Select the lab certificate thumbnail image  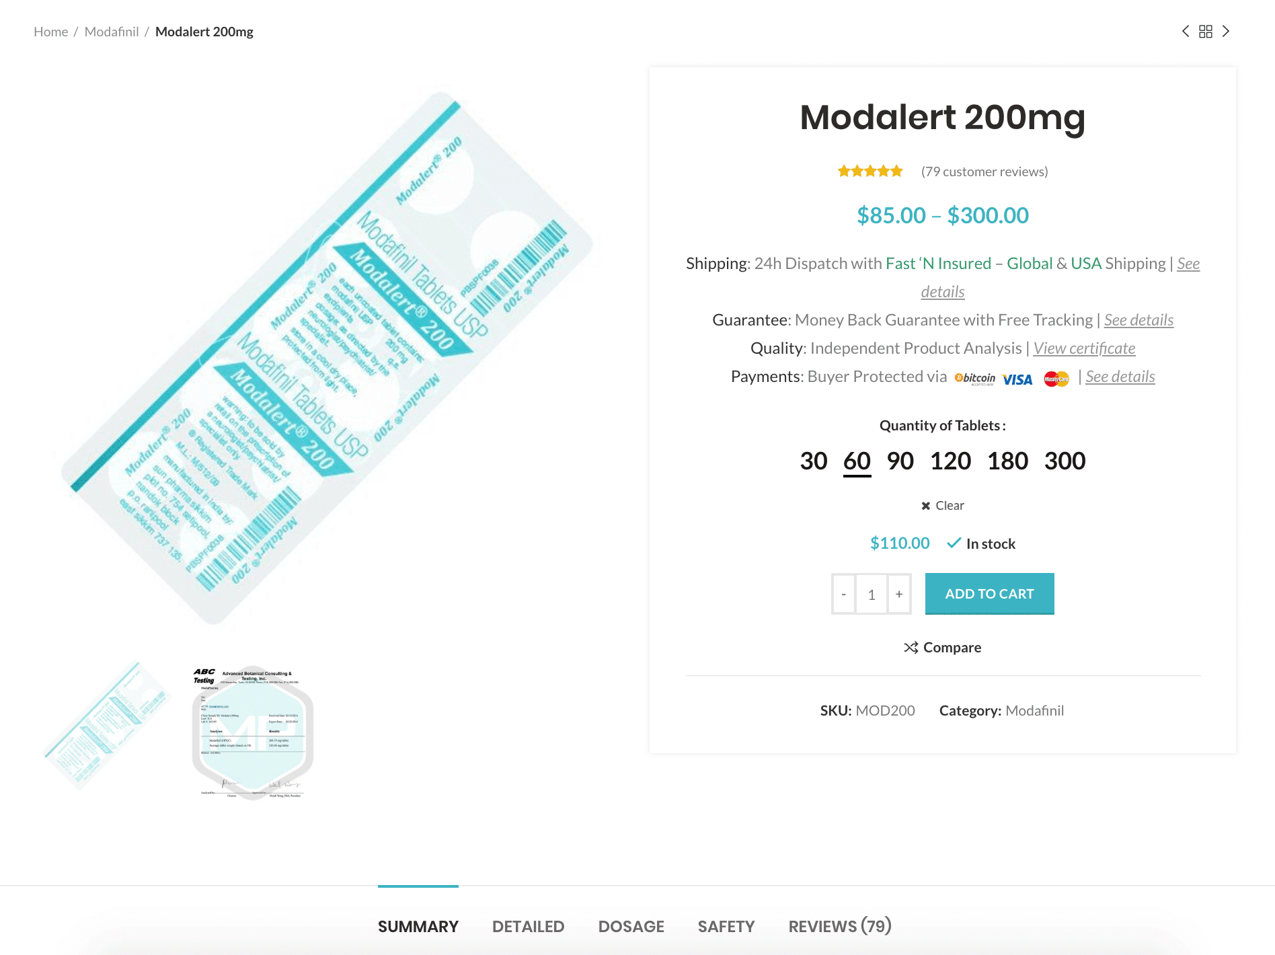(x=253, y=732)
